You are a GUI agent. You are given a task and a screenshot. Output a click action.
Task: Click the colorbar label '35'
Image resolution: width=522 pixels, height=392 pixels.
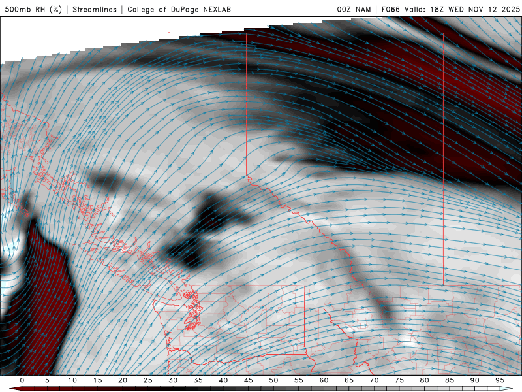[198, 380]
